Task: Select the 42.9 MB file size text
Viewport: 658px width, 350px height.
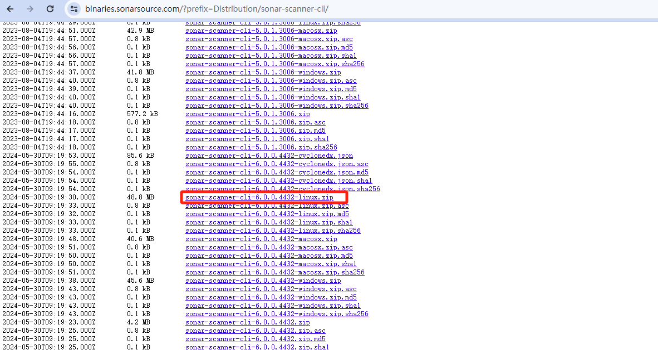Action: (x=141, y=31)
